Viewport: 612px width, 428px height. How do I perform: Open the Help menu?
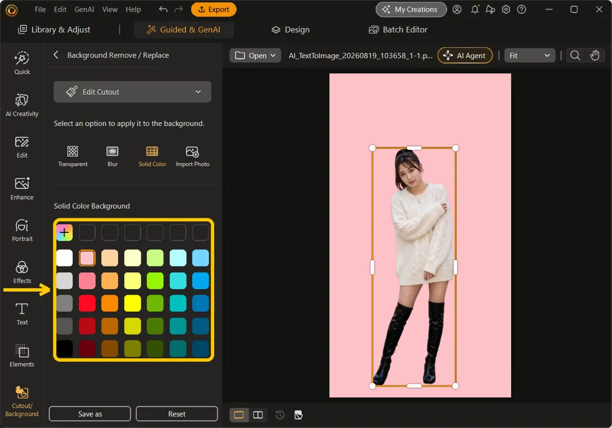click(133, 9)
